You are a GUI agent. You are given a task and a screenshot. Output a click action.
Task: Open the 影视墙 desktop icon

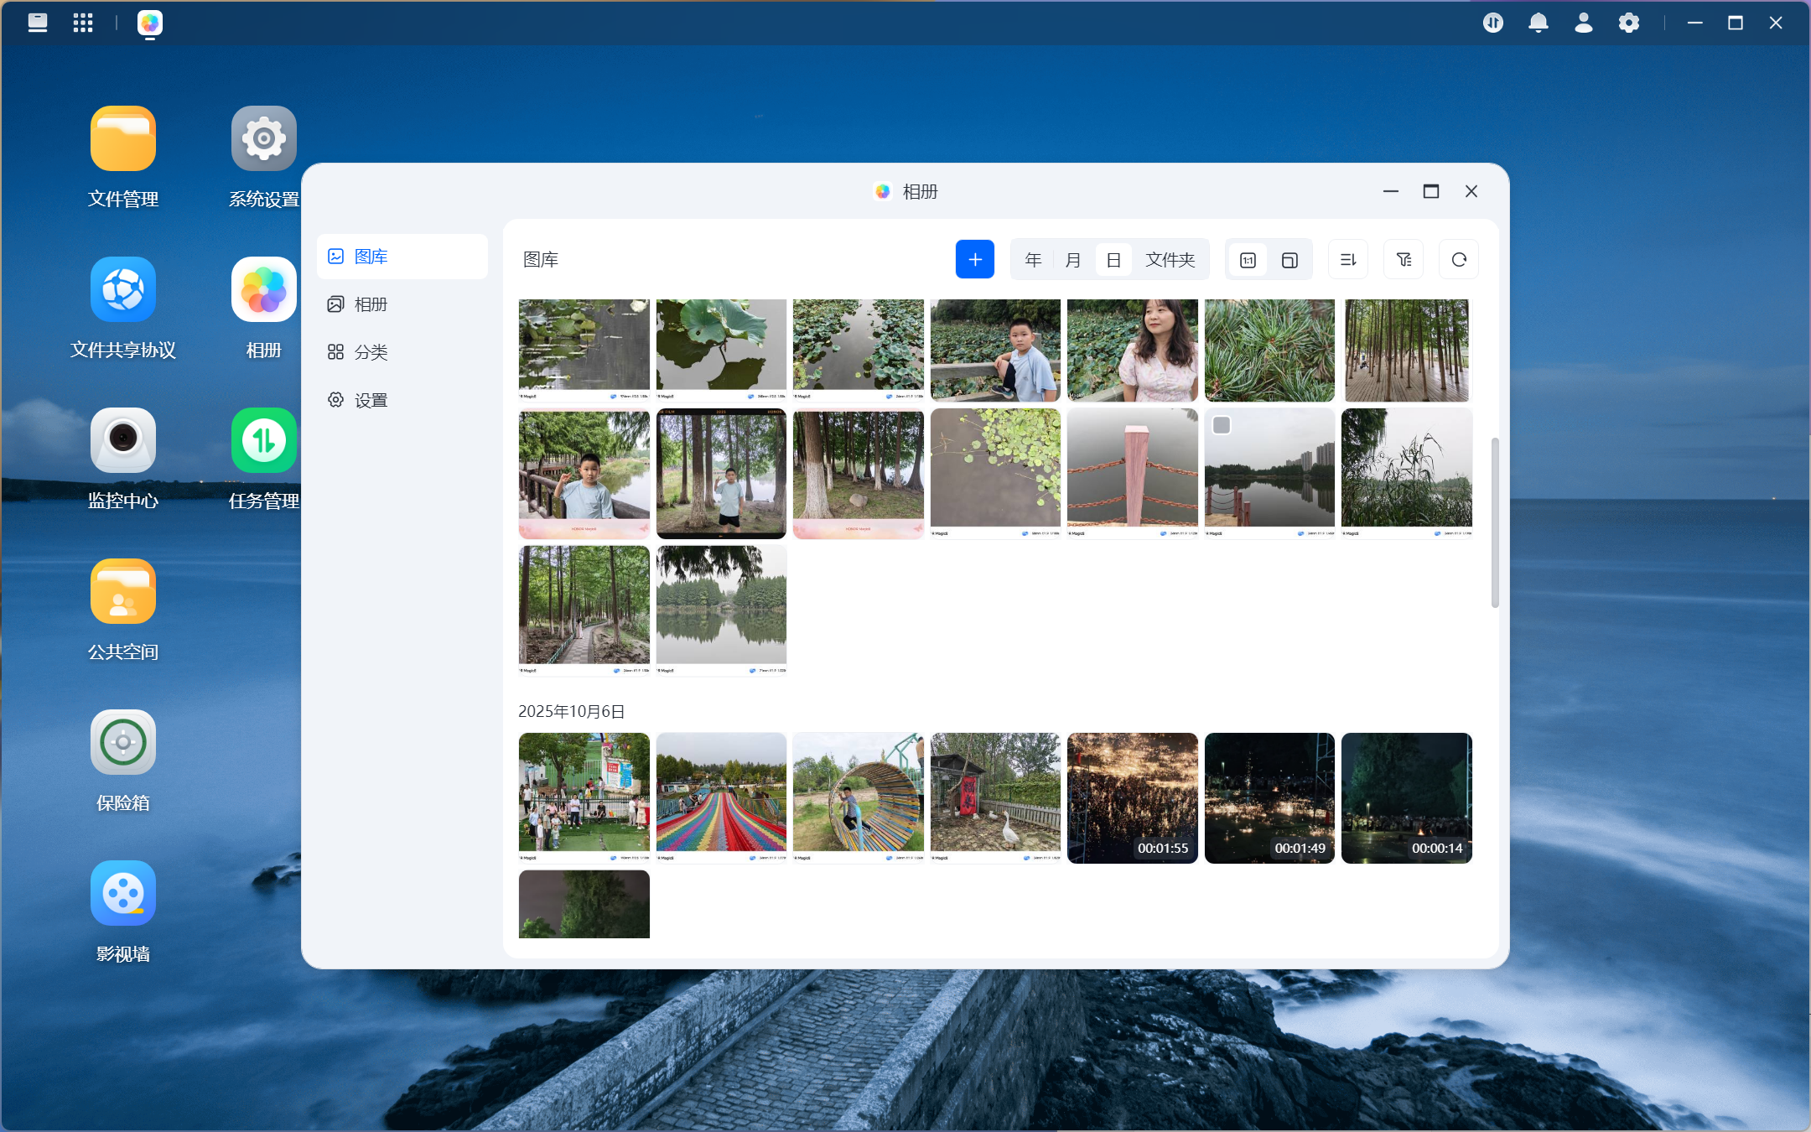[123, 894]
